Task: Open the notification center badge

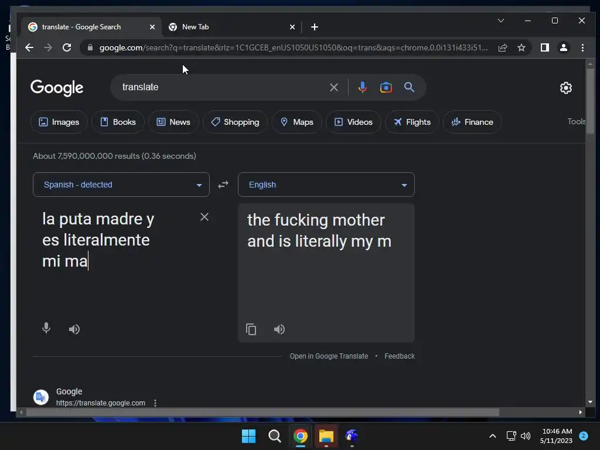Action: coord(583,436)
